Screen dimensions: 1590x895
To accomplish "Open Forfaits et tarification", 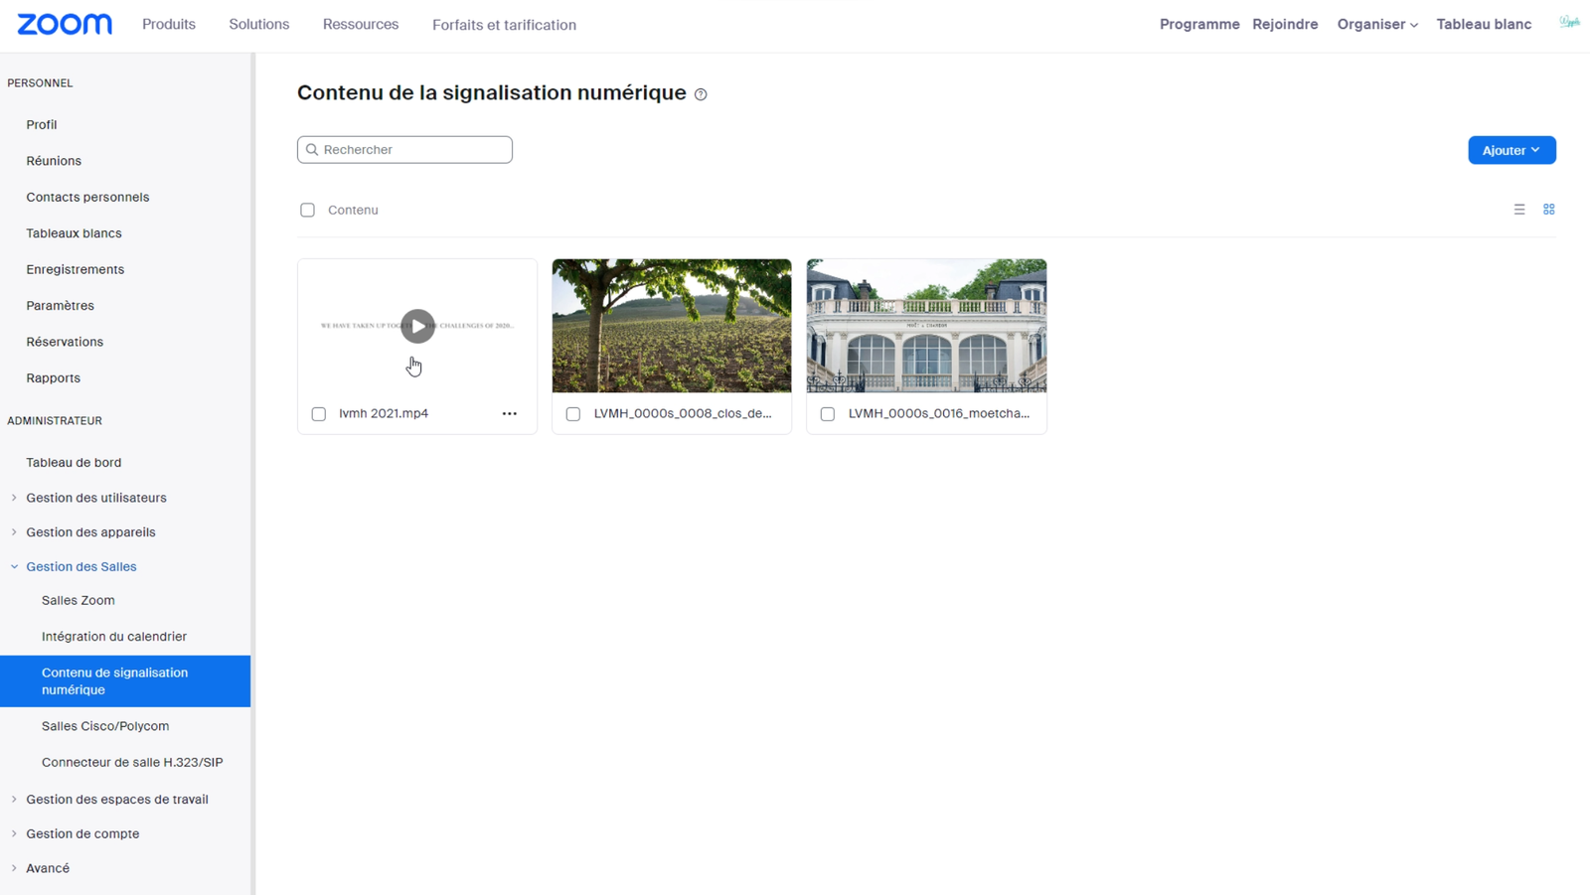I will [504, 25].
